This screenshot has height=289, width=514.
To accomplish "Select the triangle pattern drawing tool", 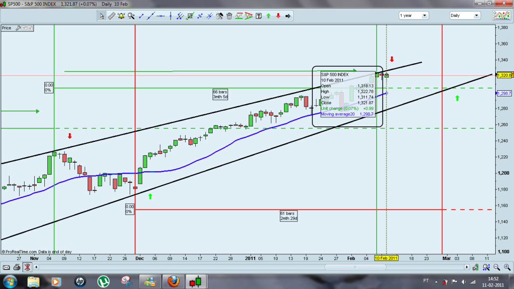I will pyautogui.click(x=249, y=16).
